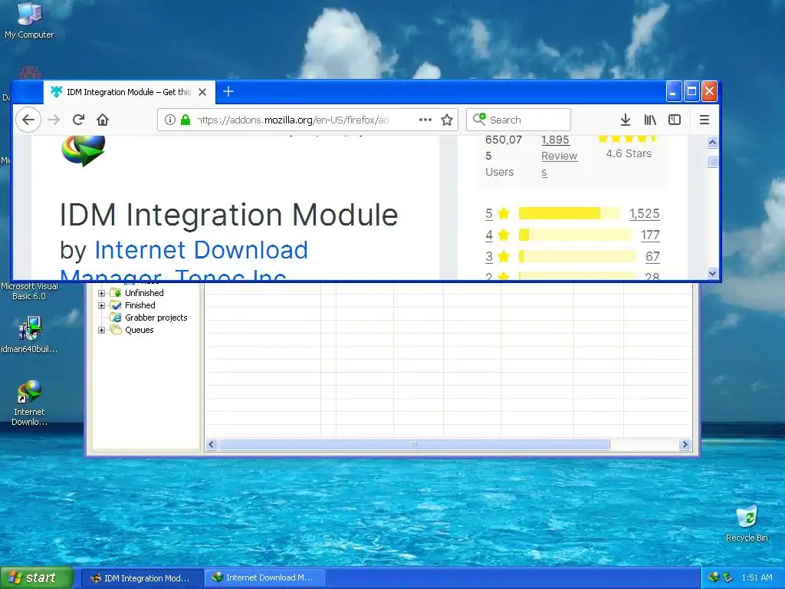
Task: Expand the Unfinished category in IDM
Action: pos(102,293)
